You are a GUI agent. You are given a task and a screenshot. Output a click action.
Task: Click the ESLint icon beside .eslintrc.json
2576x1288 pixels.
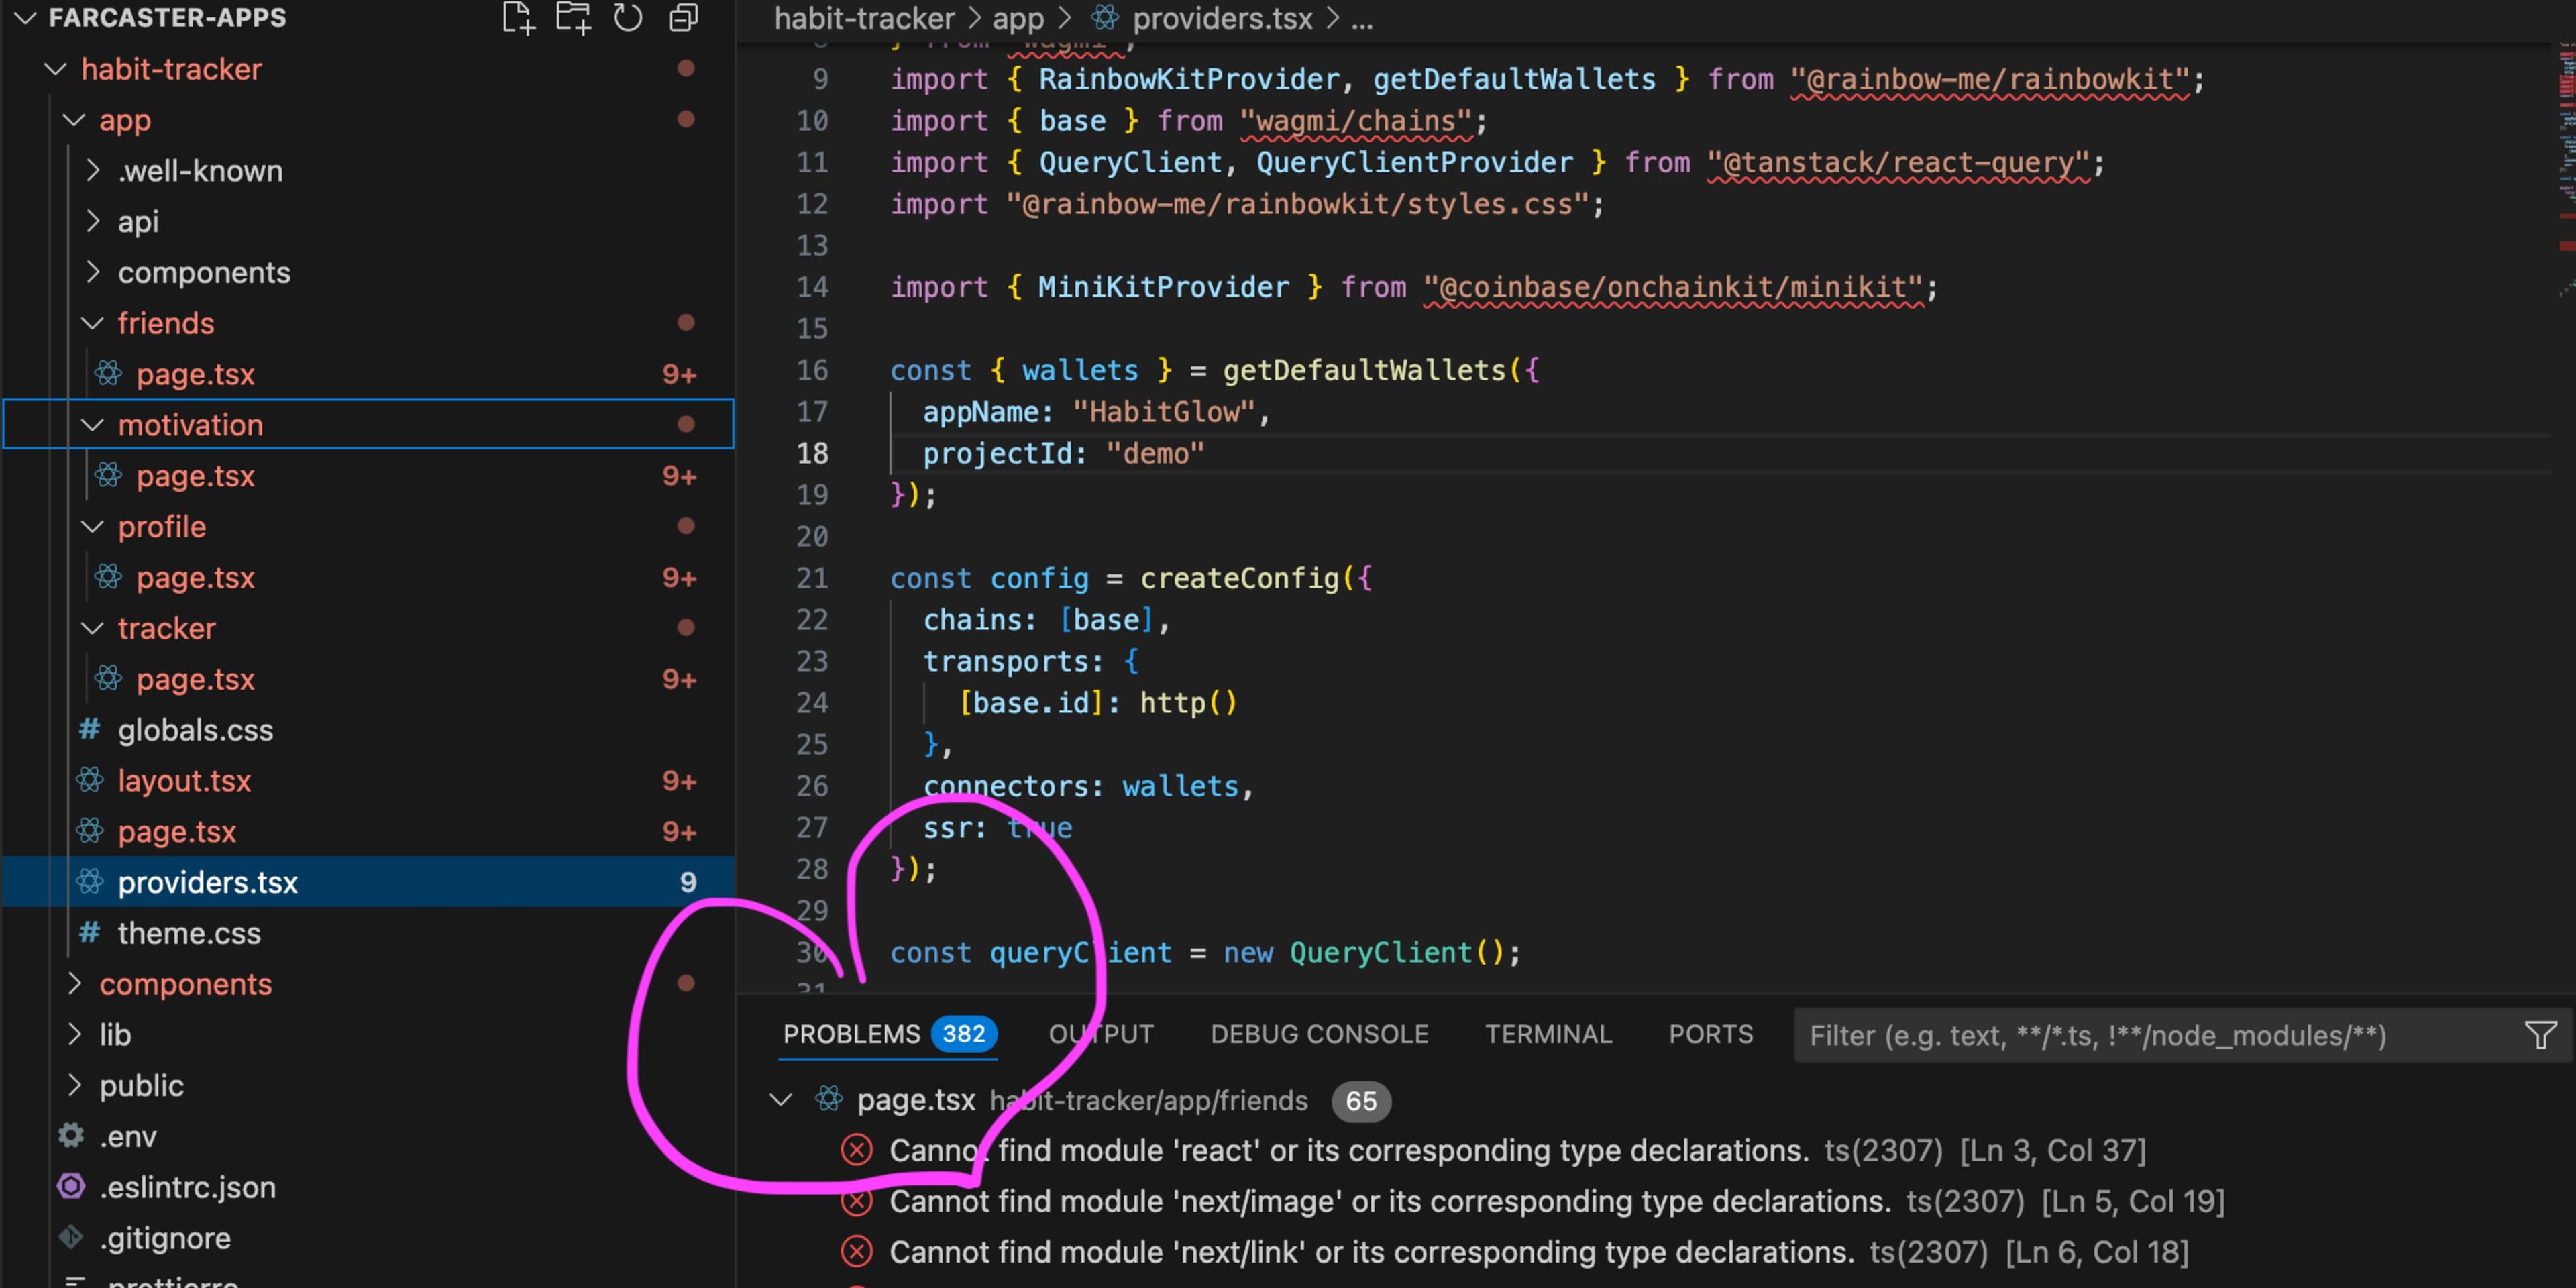[x=71, y=1186]
